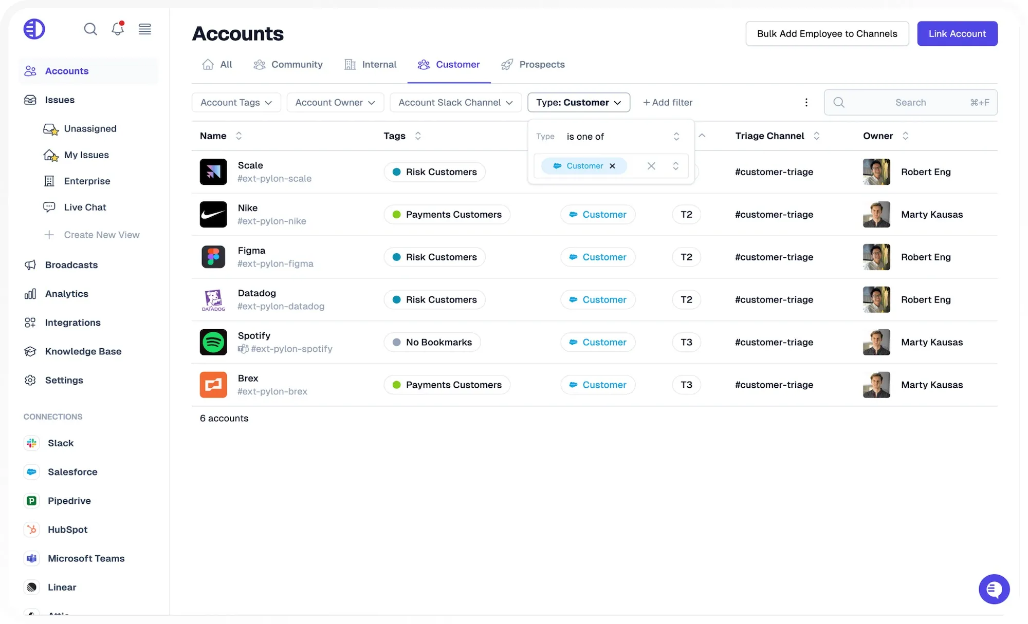Click the Spotify account logo
The height and width of the screenshot is (624, 1028).
213,342
